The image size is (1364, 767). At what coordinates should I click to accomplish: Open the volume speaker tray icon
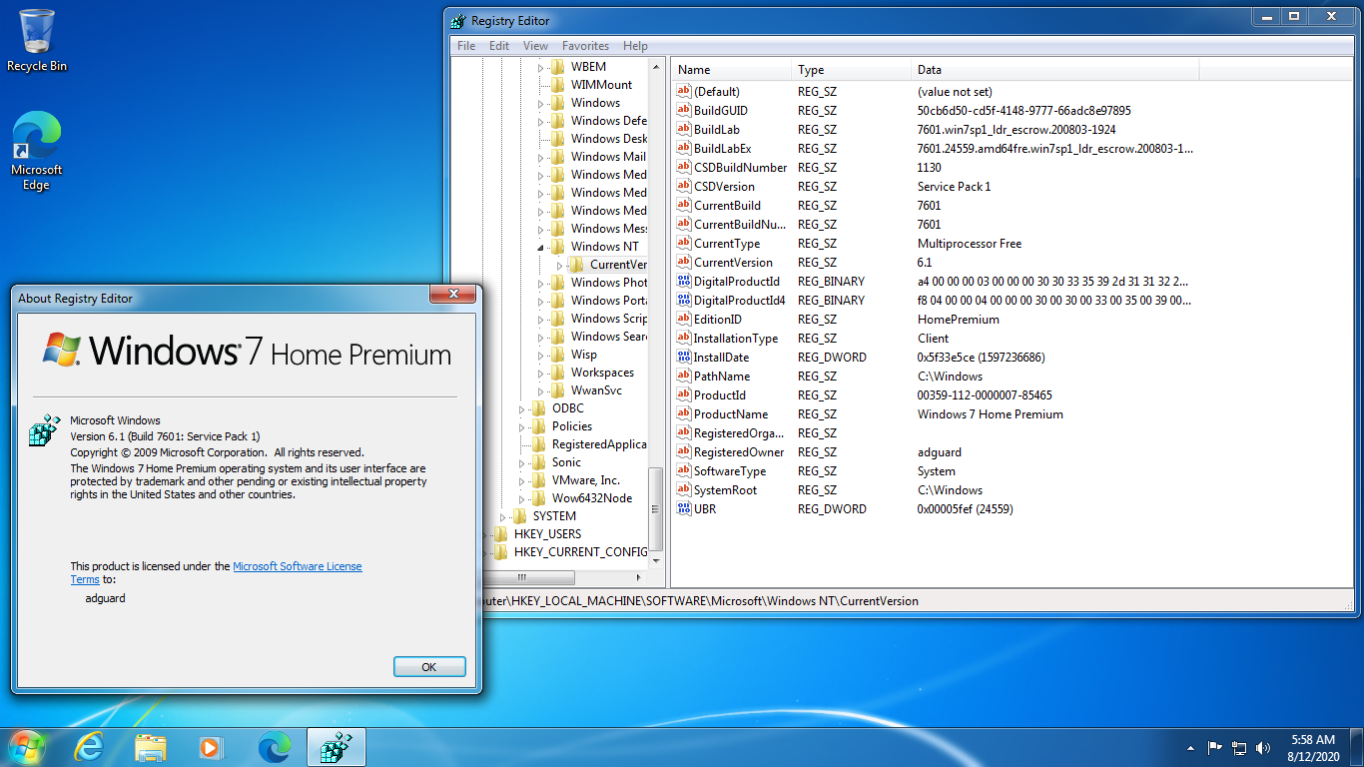pyautogui.click(x=1263, y=747)
